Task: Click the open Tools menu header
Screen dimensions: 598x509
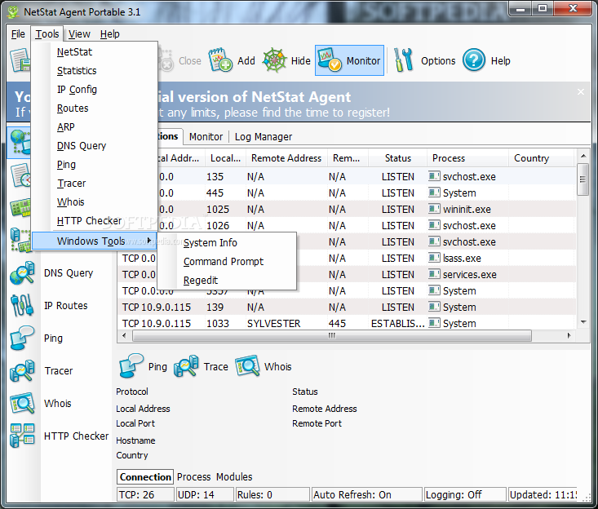Action: (x=47, y=34)
